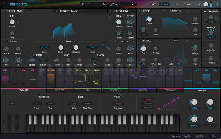The width and height of the screenshot is (221, 139).
Task: Toggle the Stereo power switch
Action: (x=33, y=55)
